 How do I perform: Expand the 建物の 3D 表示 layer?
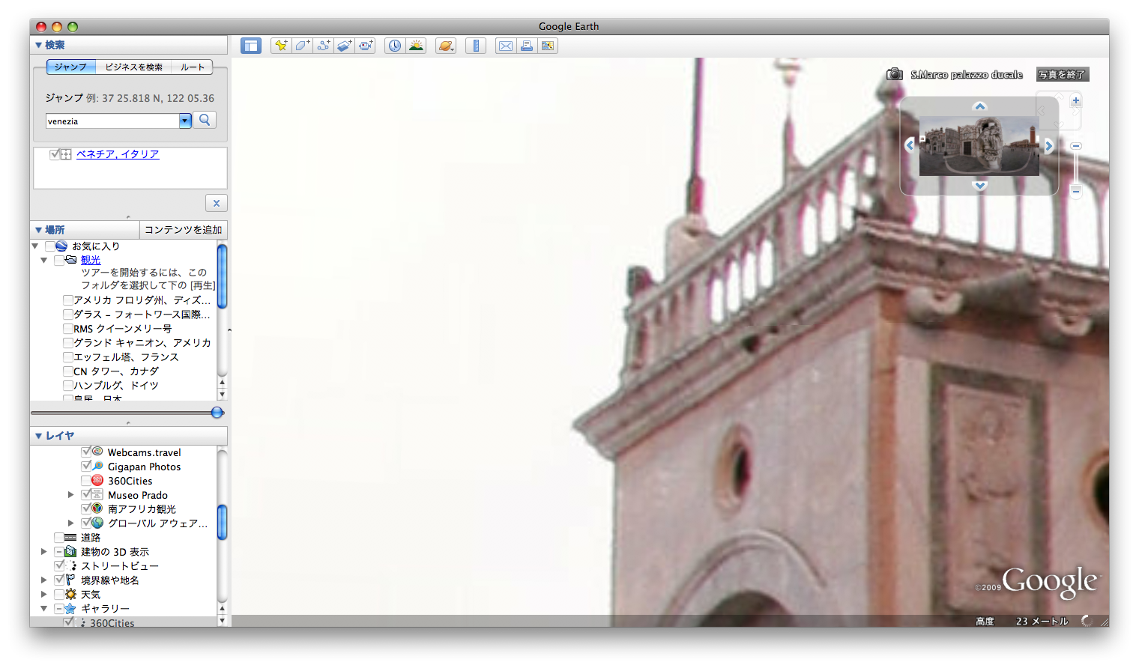pos(44,551)
